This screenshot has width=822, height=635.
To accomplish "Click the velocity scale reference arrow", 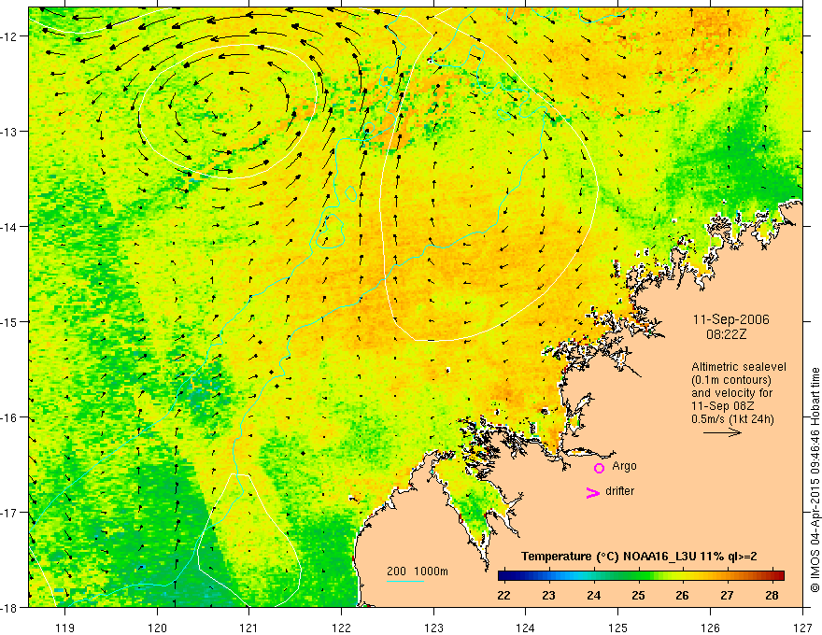I will pos(722,432).
